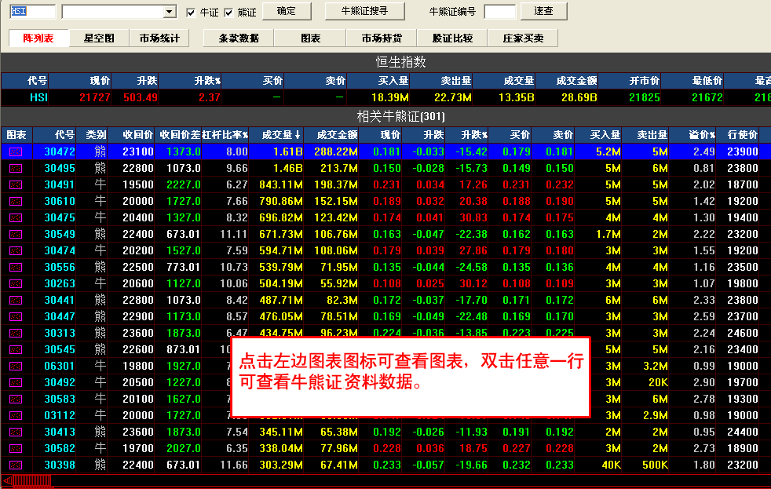Click chart icon next to code 06301
771x489 pixels.
pos(16,366)
